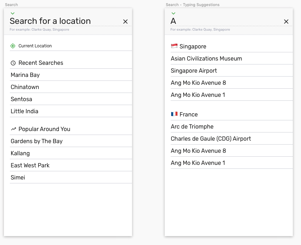Pick Little India from recent searches

coord(25,111)
